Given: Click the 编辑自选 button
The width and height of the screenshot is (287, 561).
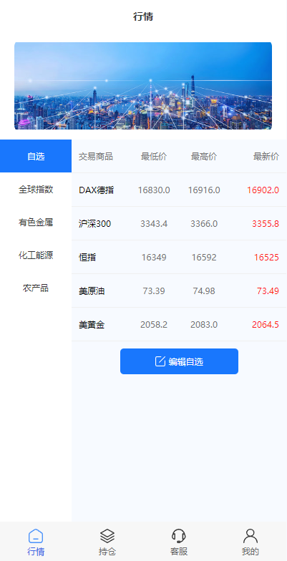Looking at the screenshot, I should [179, 361].
